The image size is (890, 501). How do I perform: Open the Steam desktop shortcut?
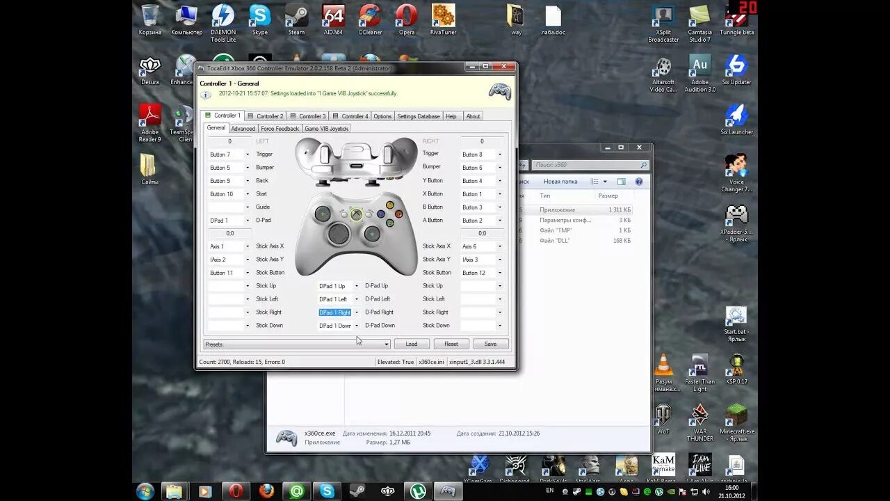pyautogui.click(x=297, y=19)
